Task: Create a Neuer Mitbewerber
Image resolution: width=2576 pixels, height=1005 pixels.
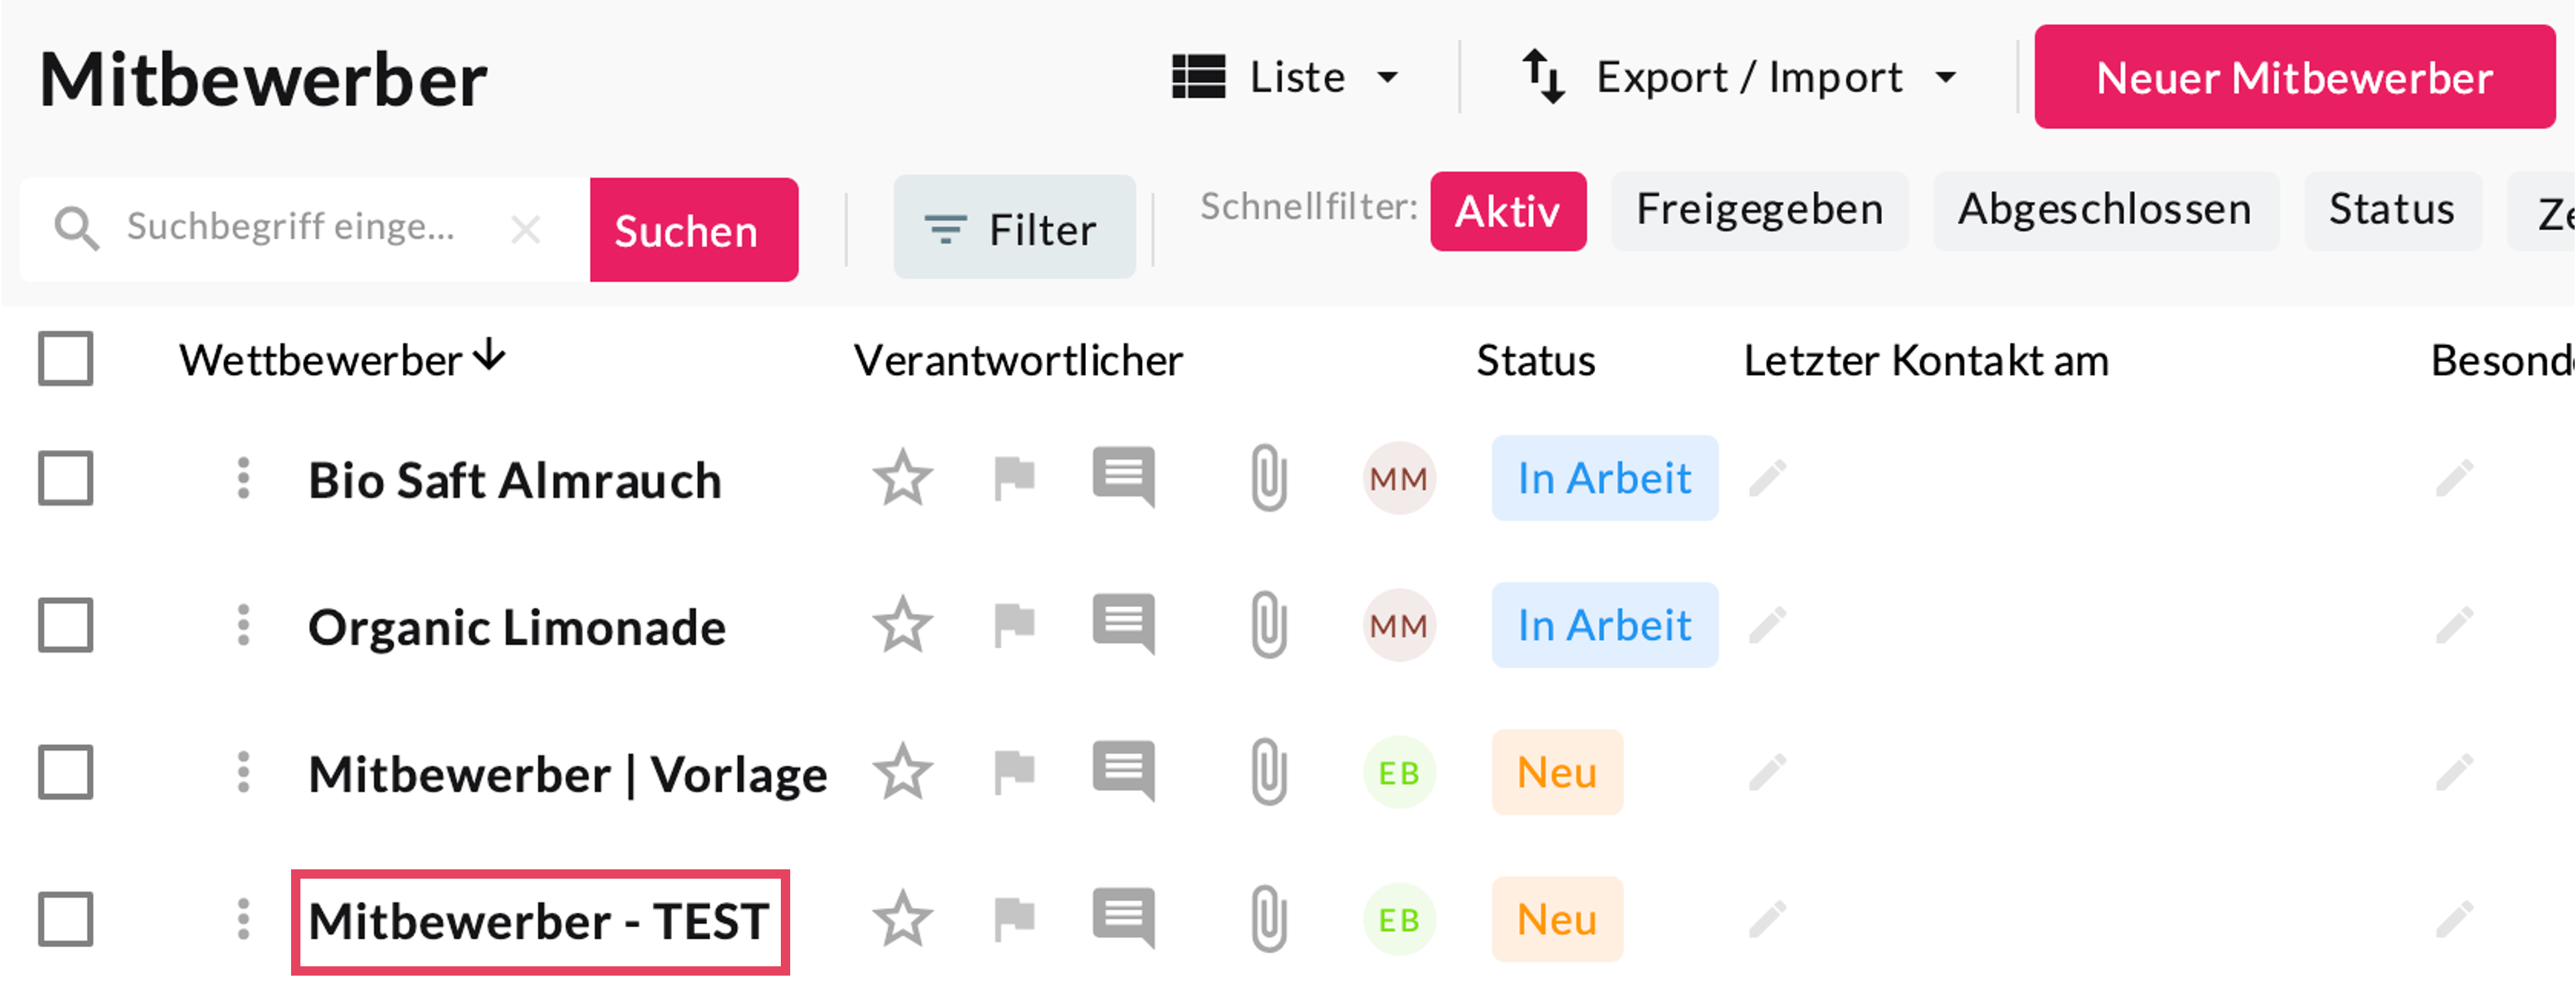Action: pyautogui.click(x=2294, y=77)
